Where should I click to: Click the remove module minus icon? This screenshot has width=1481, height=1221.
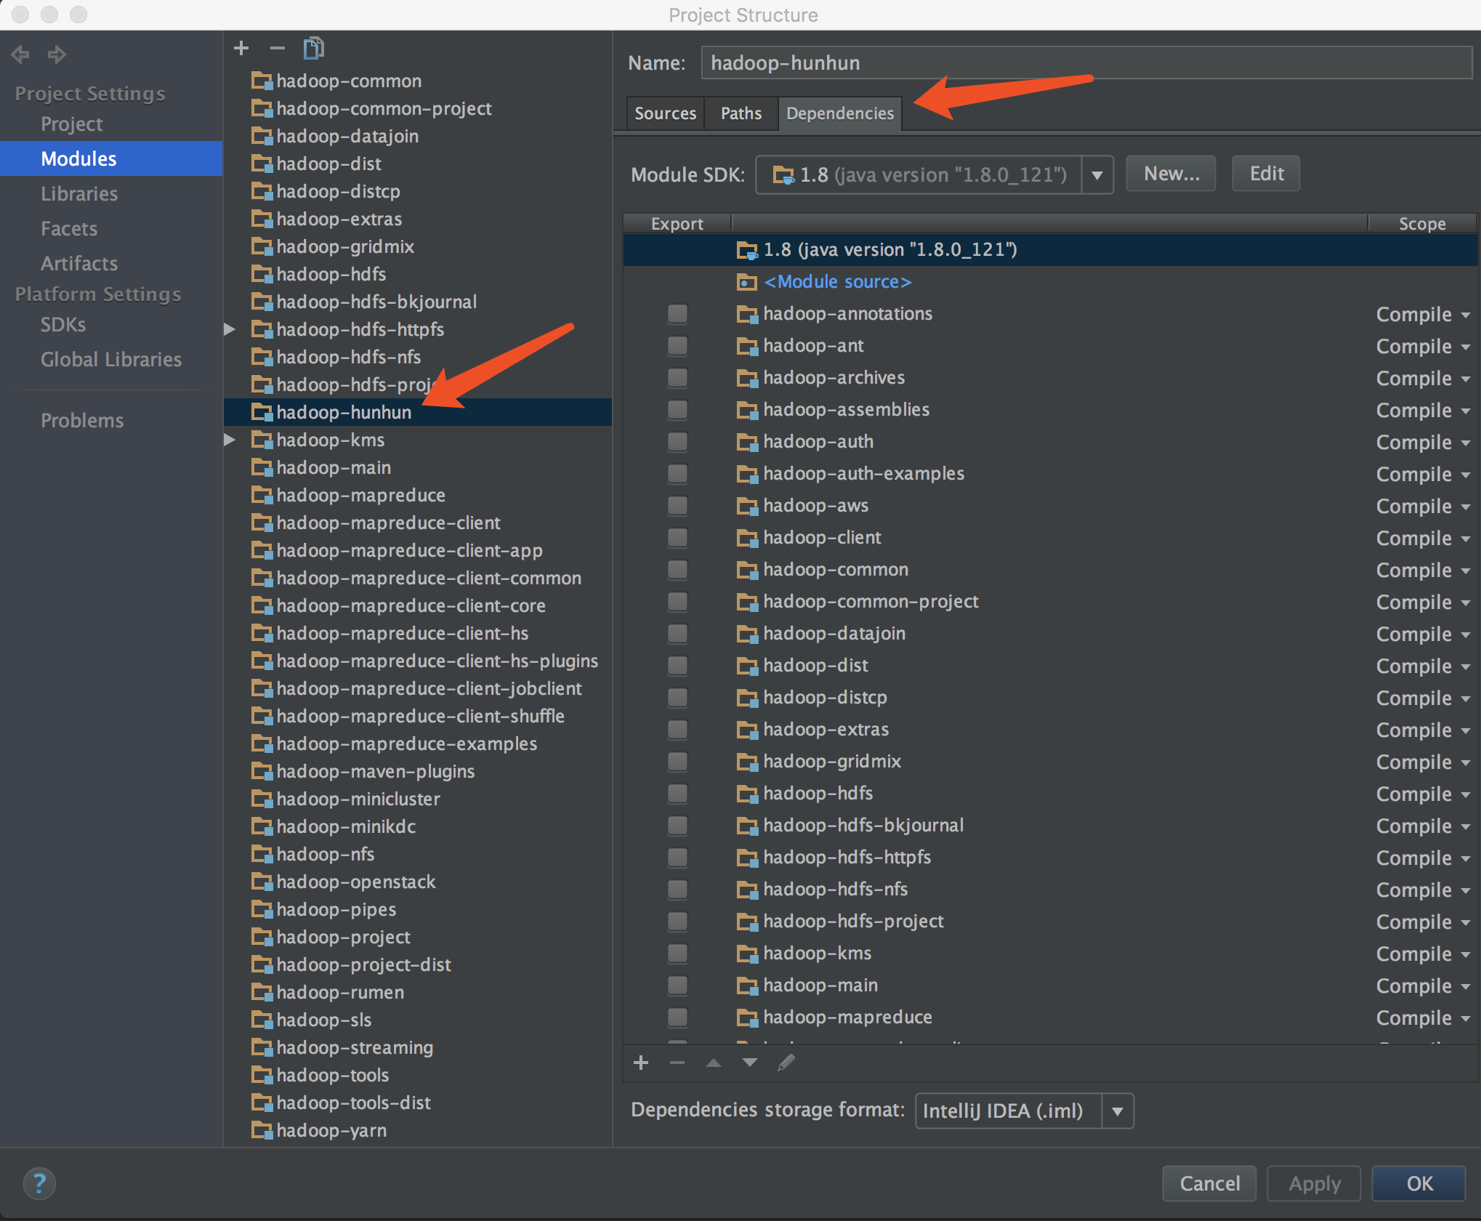(277, 48)
